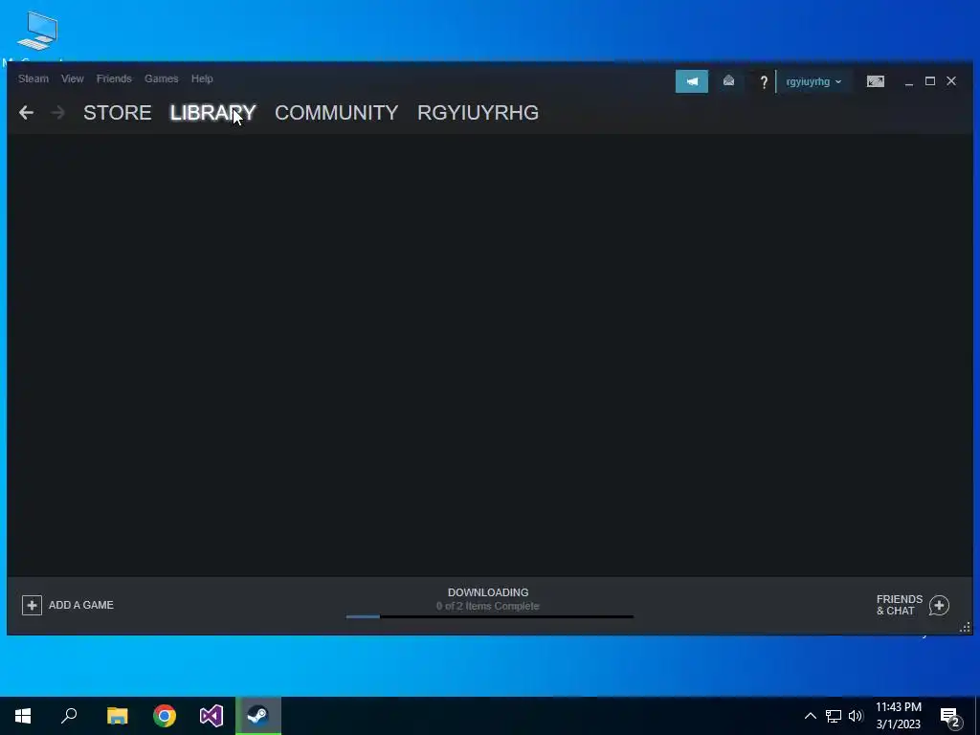Click the question mark help icon
This screenshot has width=980, height=735.
coord(763,82)
